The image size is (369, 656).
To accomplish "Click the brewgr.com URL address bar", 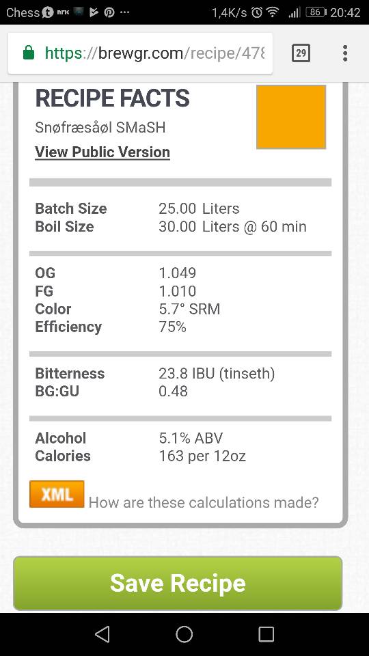I will 141,53.
